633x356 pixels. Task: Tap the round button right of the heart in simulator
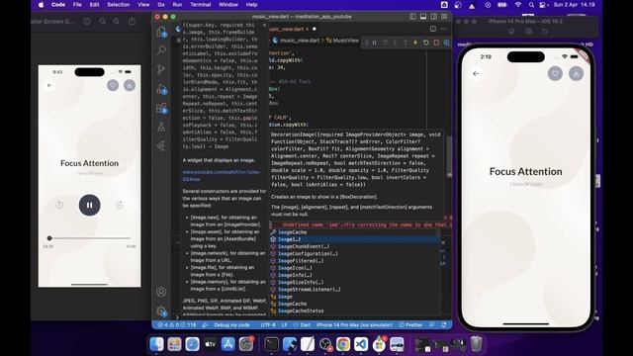click(x=576, y=74)
